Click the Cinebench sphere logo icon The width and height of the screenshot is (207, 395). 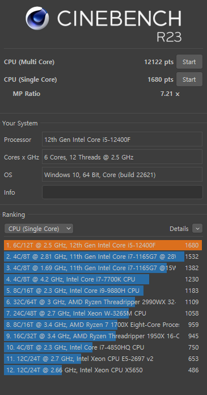(x=37, y=18)
